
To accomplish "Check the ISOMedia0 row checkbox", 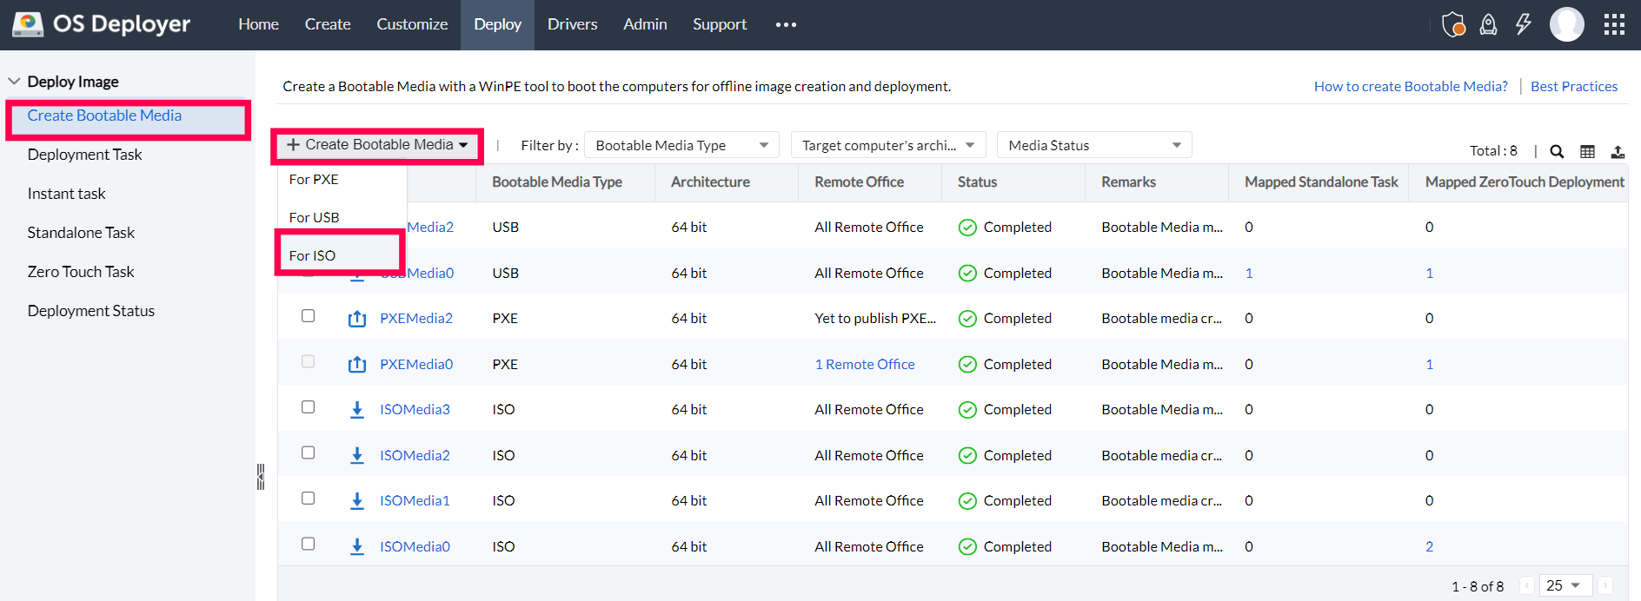I will (308, 544).
